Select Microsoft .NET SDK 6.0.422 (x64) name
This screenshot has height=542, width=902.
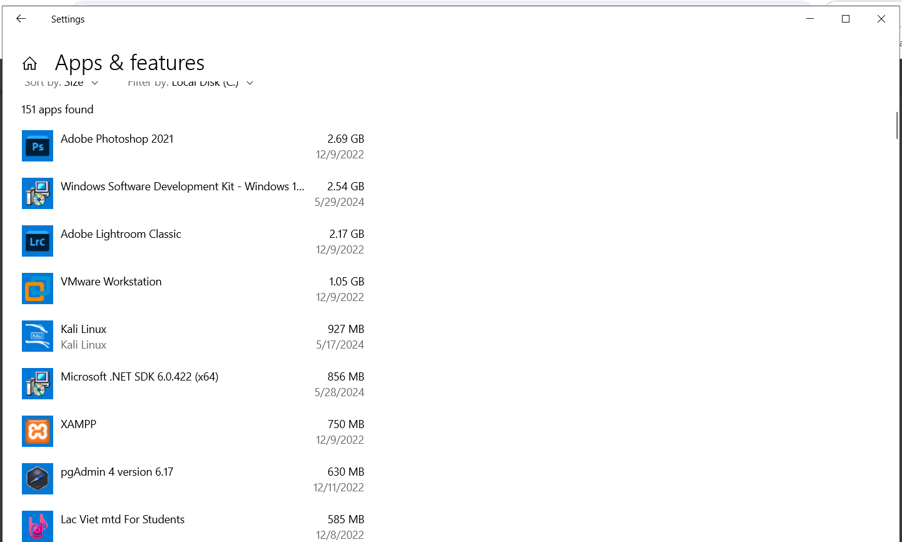tap(139, 377)
